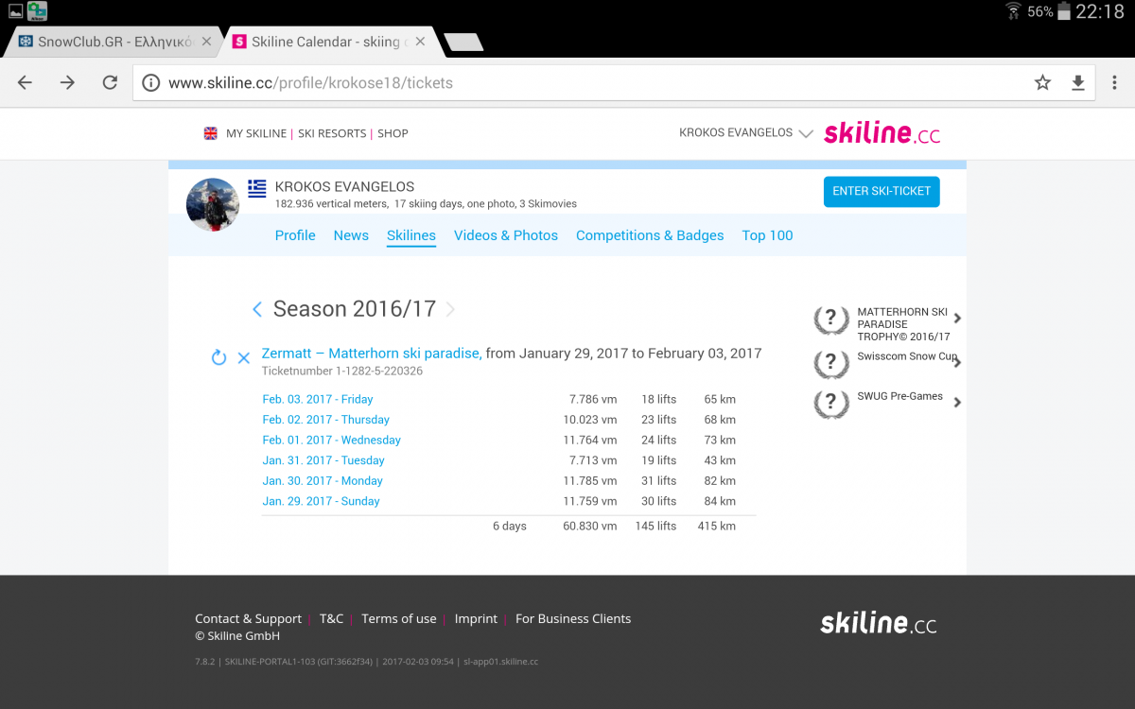Viewport: 1135px width, 709px height.
Task: Open the News tab
Action: [x=351, y=235]
